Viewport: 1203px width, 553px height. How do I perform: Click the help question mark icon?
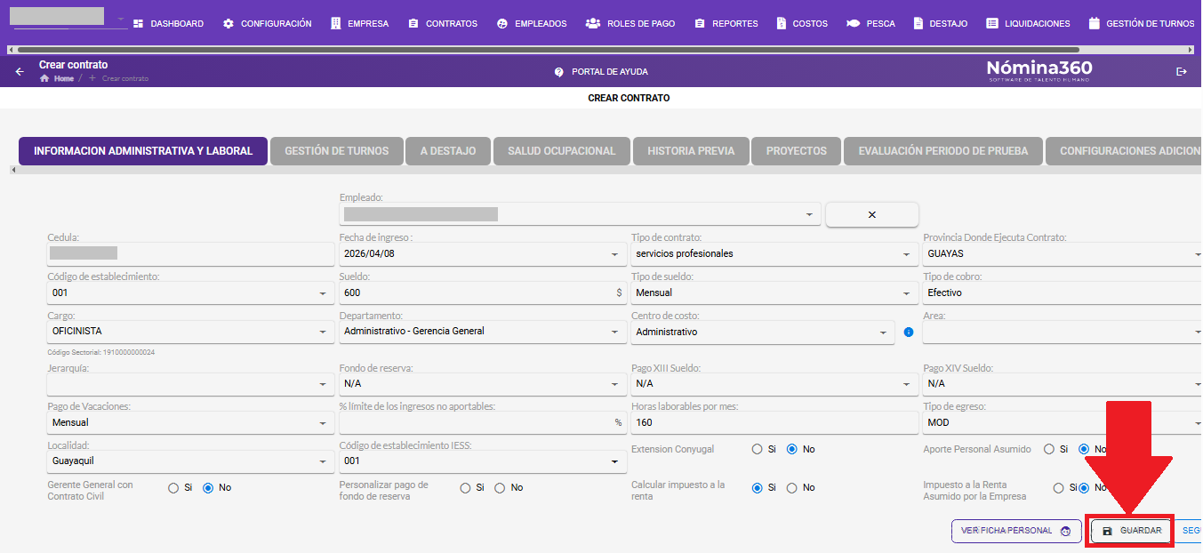pos(559,71)
